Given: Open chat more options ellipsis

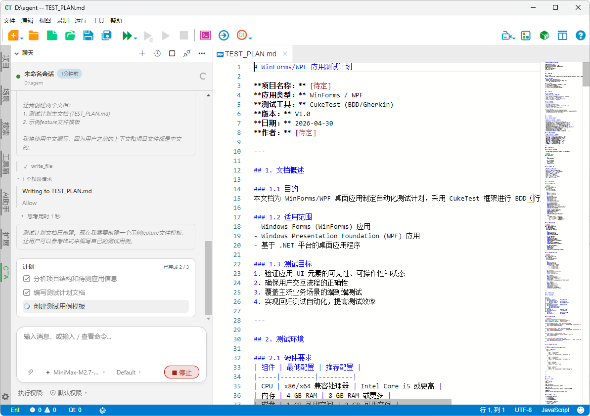Looking at the screenshot, I should pyautogui.click(x=202, y=53).
